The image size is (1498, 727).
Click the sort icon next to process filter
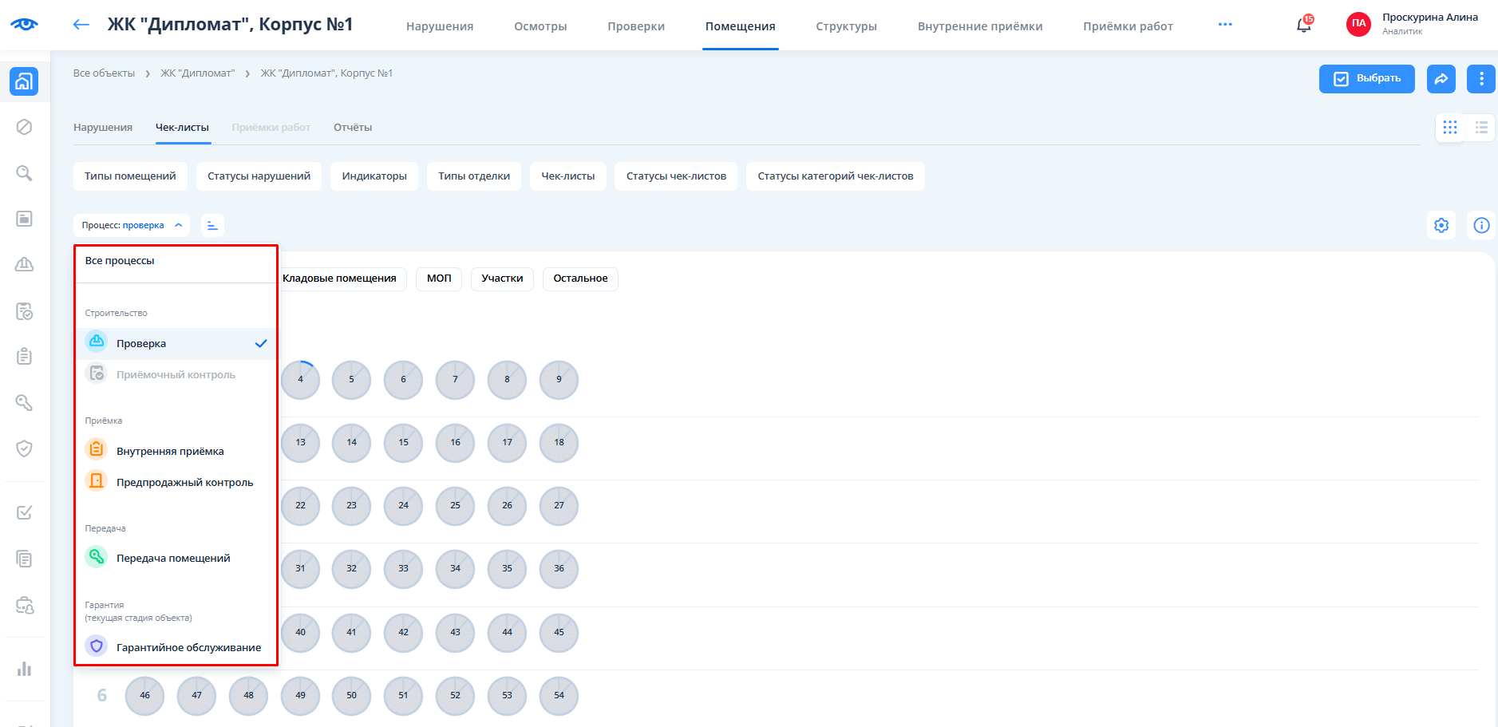coord(212,226)
